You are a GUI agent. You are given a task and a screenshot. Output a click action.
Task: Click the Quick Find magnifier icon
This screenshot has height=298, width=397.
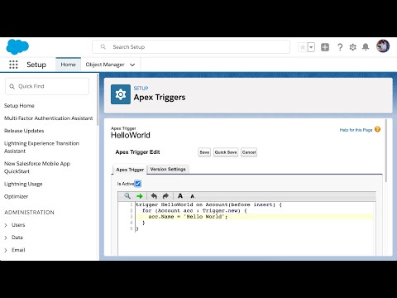point(12,87)
